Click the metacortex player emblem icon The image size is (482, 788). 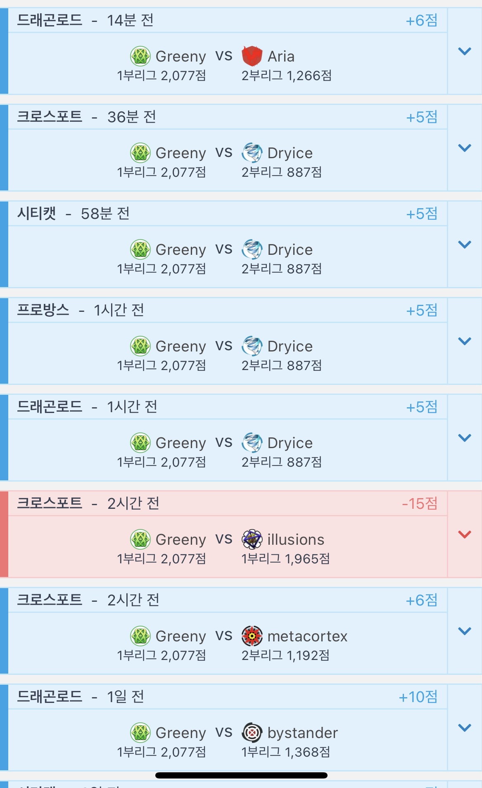(x=252, y=636)
